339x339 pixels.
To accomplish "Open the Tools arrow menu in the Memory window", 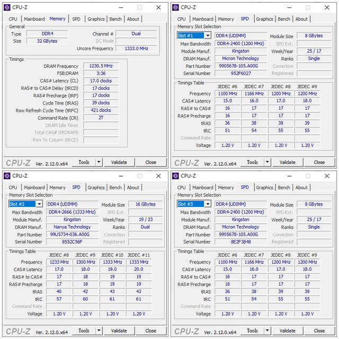I will tap(99, 162).
